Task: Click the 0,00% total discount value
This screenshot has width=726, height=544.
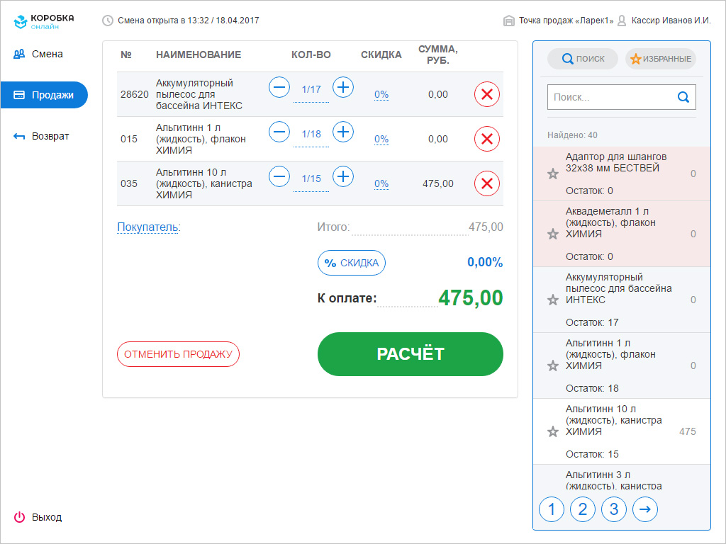Action: [x=485, y=262]
